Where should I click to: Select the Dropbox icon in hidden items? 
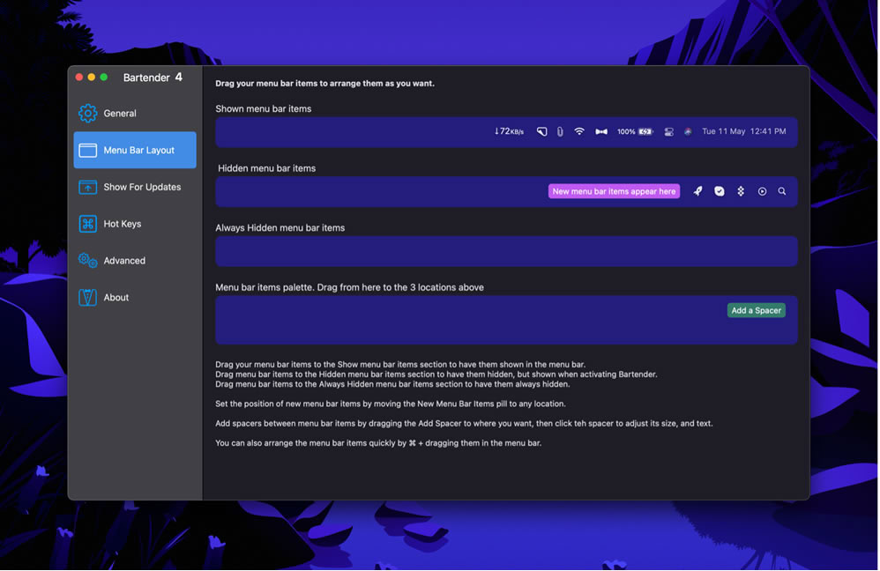(741, 191)
